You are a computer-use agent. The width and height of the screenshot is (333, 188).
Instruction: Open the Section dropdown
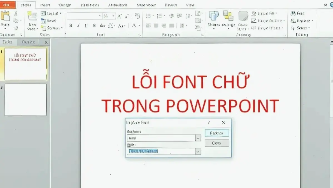pos(52,28)
